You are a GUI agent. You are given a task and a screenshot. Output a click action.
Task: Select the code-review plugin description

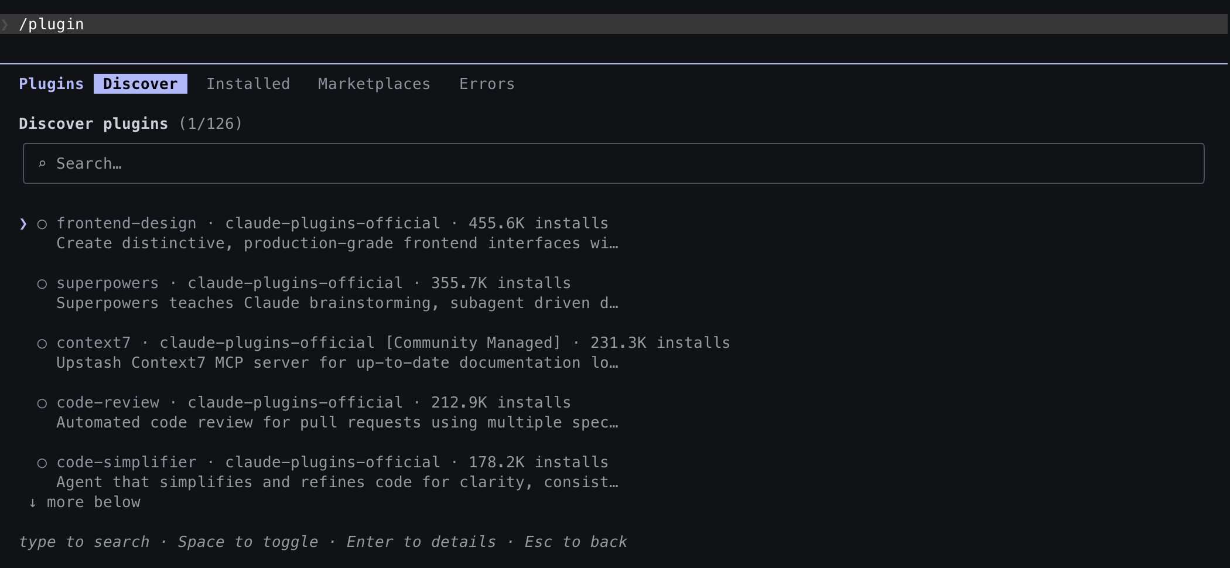click(337, 423)
